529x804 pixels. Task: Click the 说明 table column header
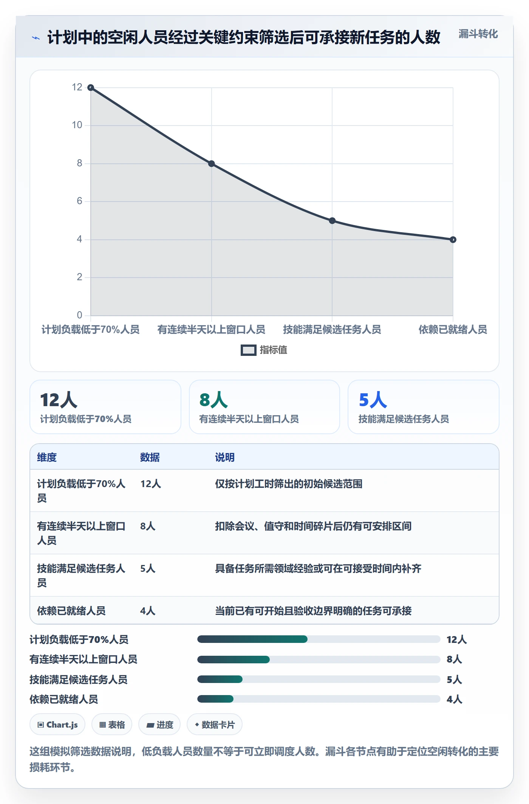(225, 458)
